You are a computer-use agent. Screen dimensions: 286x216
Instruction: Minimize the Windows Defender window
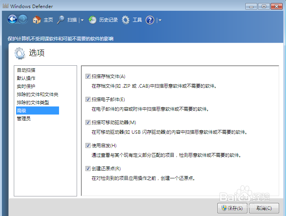tap(251, 7)
